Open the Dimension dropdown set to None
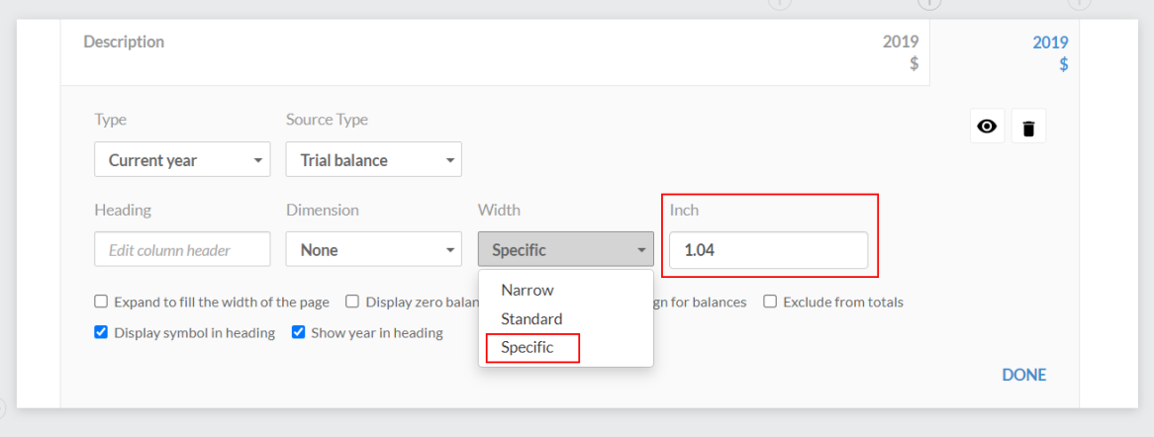Screen dimensions: 1154x437 click(373, 250)
